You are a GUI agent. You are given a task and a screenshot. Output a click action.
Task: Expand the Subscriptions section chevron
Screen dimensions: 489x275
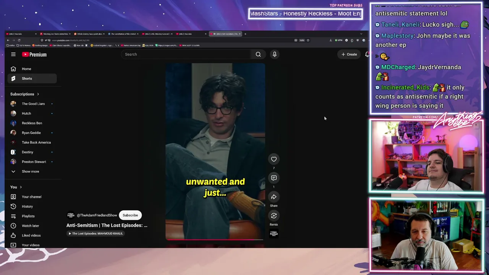(x=38, y=94)
